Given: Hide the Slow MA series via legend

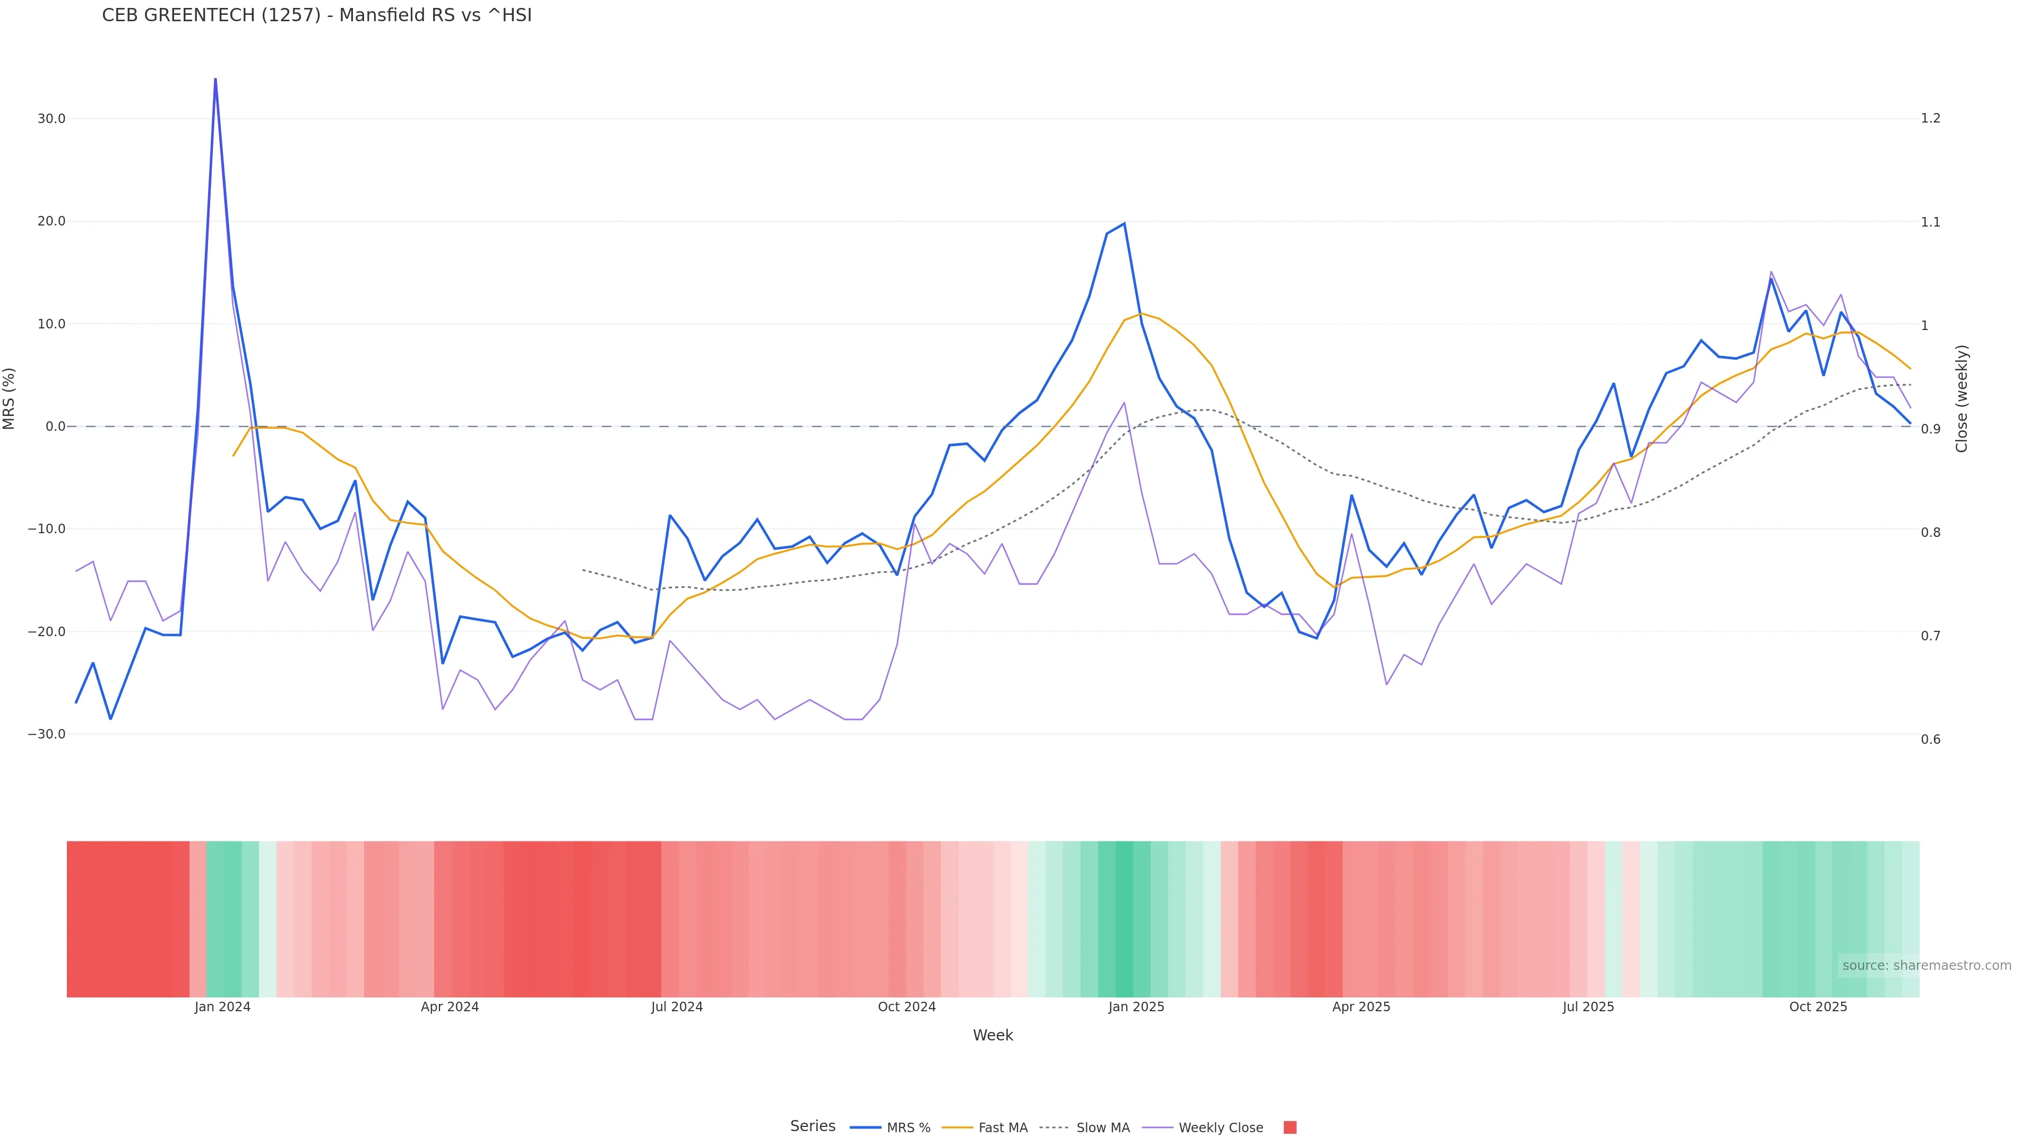Looking at the screenshot, I should point(1102,1128).
